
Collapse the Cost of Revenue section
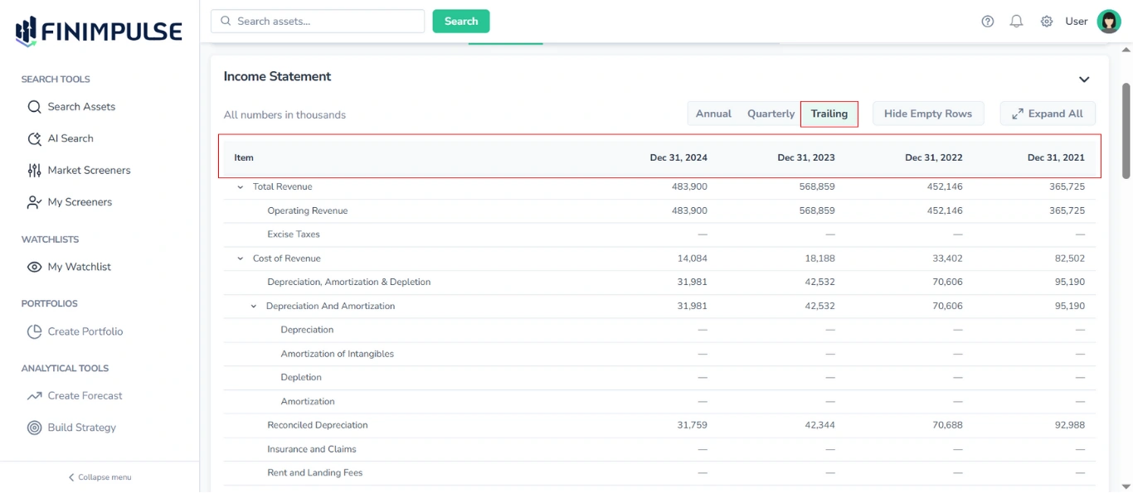[x=240, y=258]
